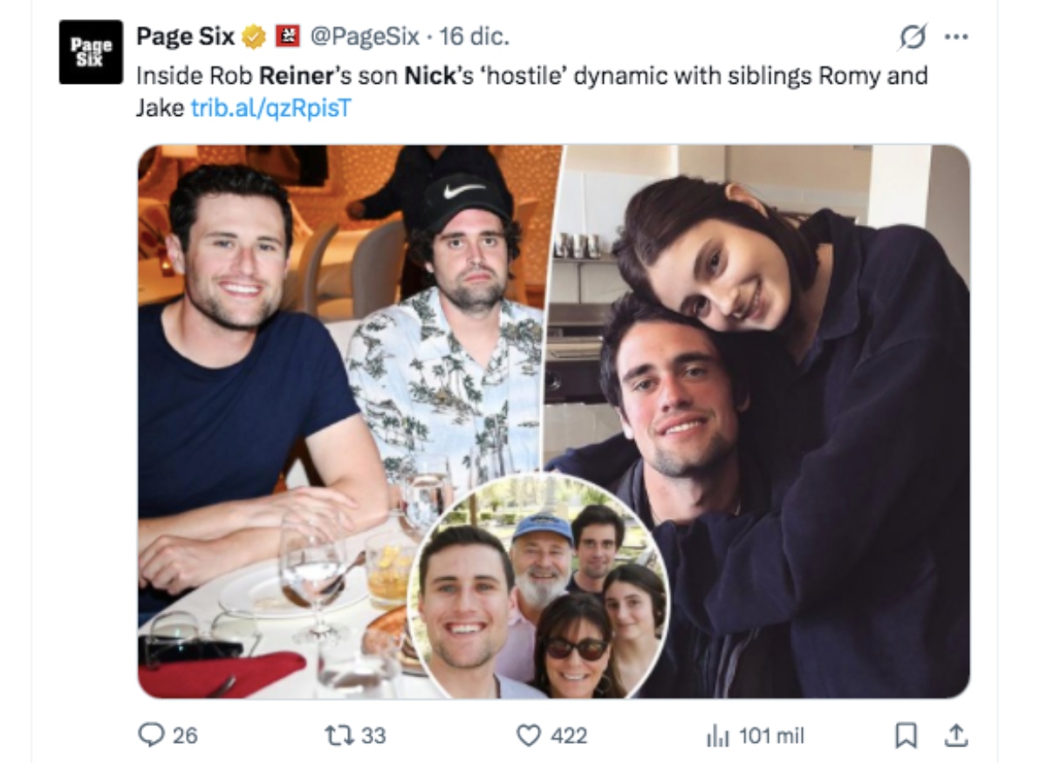Image resolution: width=1047 pixels, height=763 pixels.
Task: Open the trib.al/qzRpisT link
Action: 270,109
